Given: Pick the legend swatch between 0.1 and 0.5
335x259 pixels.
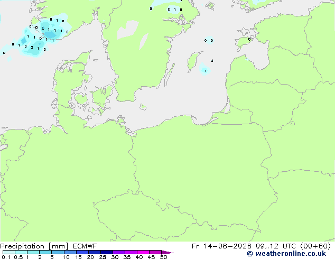Looking at the screenshot, I should pyautogui.click(x=9, y=252).
